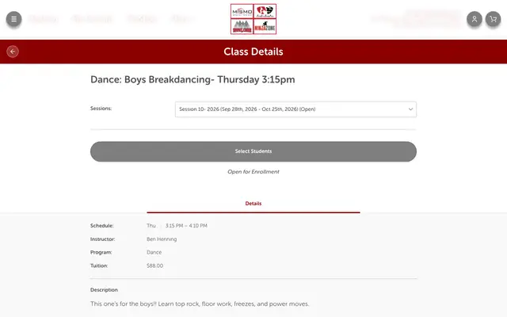
Task: Click the Class Details heading
Action: point(253,52)
